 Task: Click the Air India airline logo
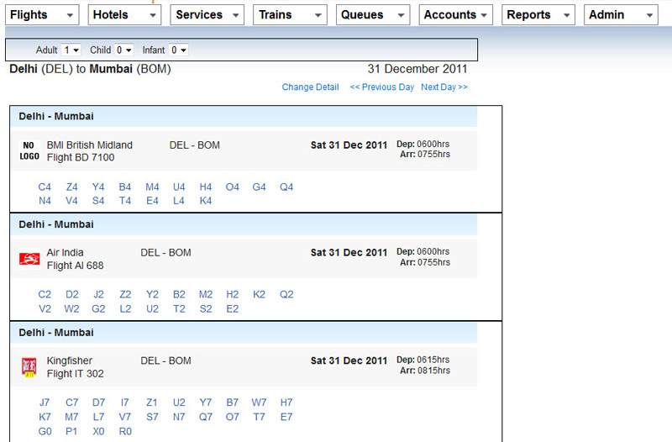click(x=29, y=259)
